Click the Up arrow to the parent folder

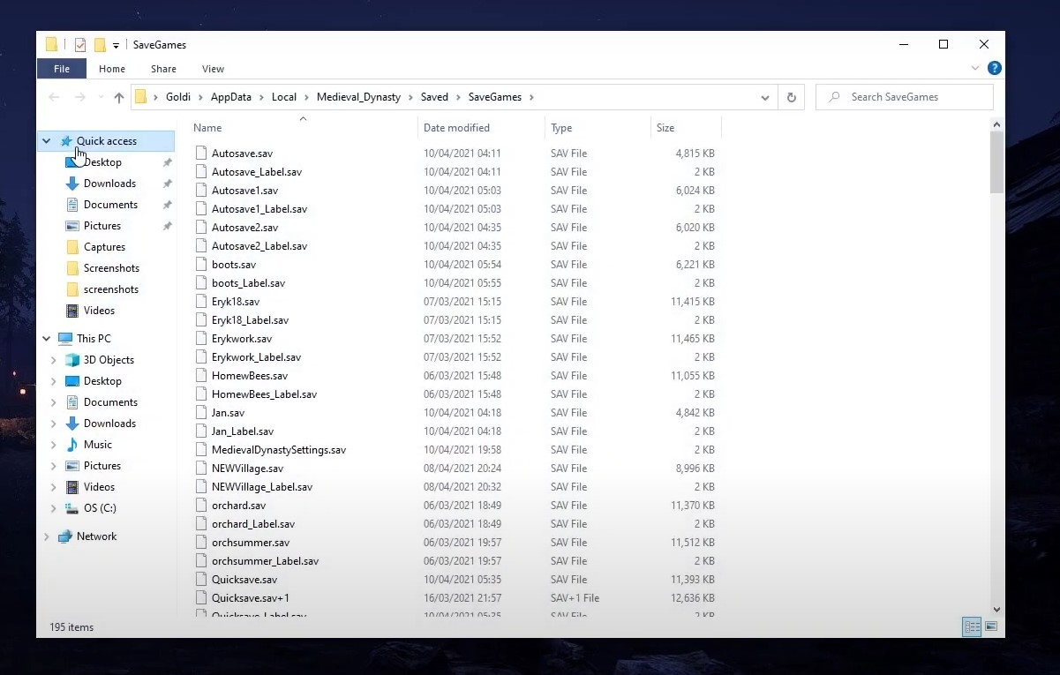pos(119,97)
